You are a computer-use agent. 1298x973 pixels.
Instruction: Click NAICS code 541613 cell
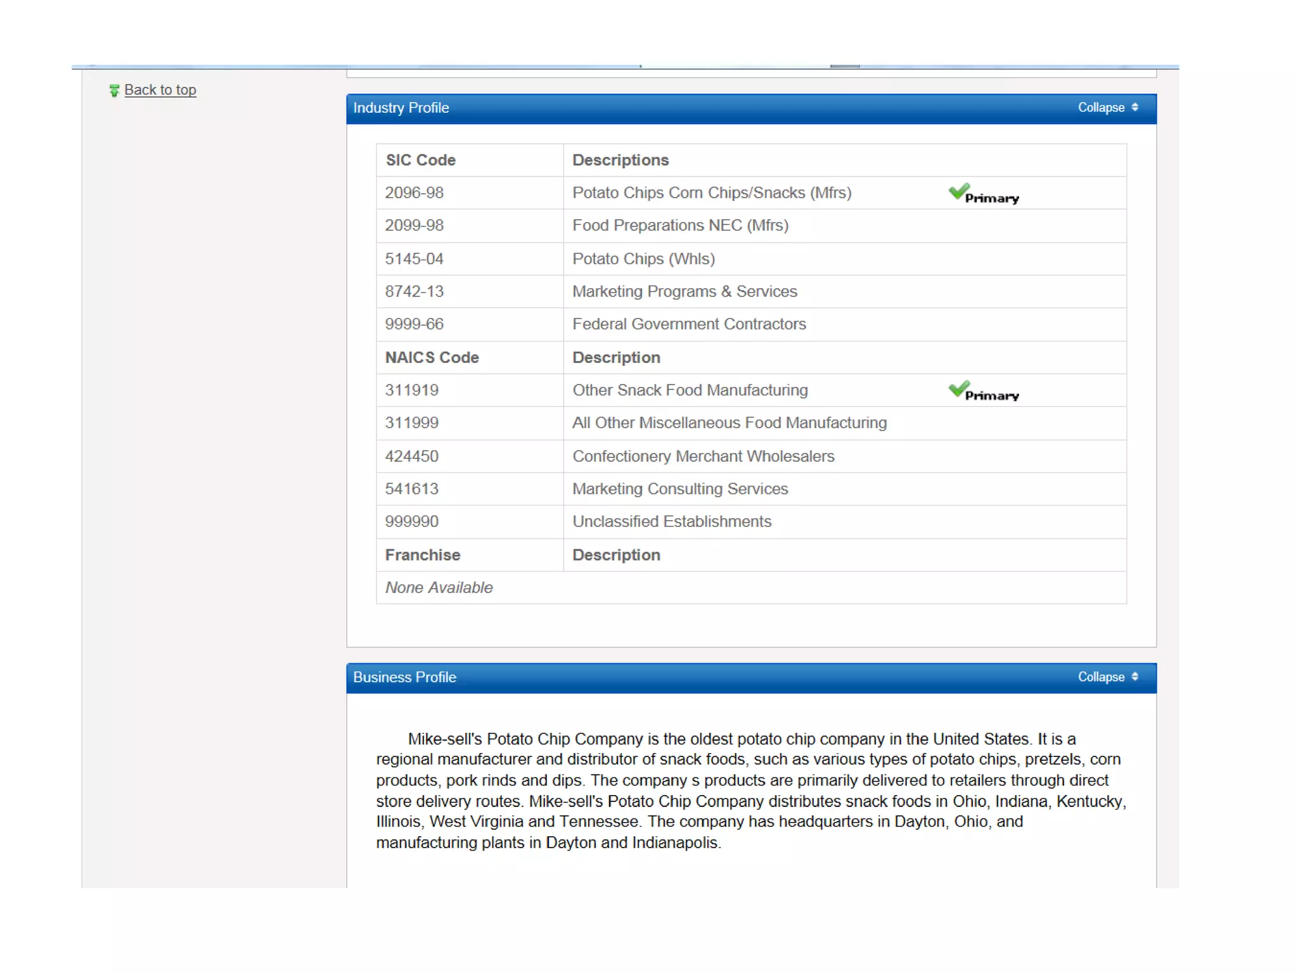(411, 489)
